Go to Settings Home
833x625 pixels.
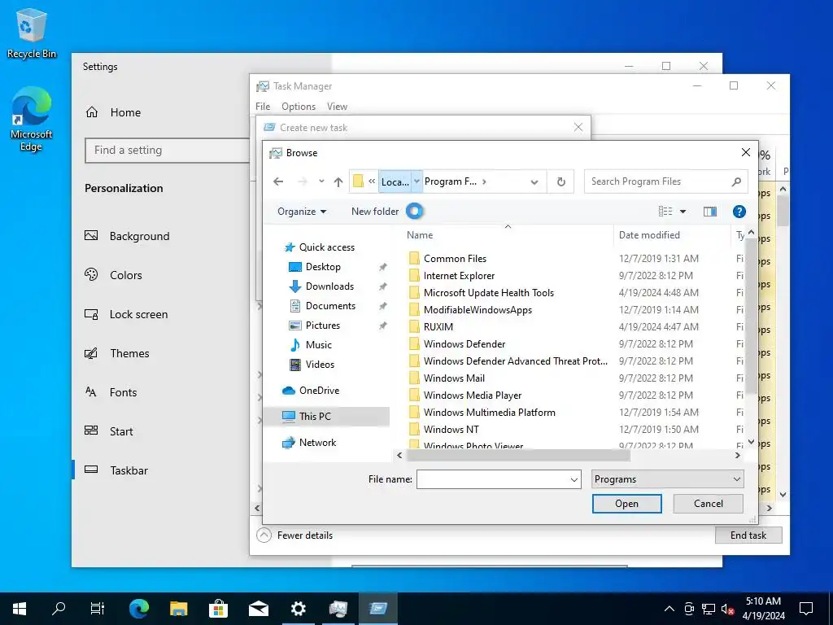[125, 112]
